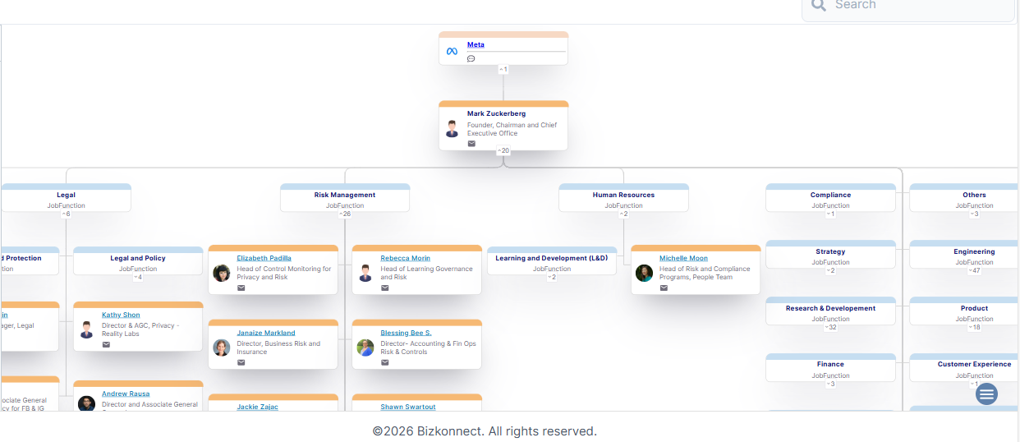This screenshot has width=1020, height=442.
Task: Expand the Engineering node count 47
Action: (974, 270)
